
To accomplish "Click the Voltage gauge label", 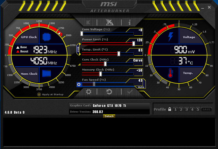I will [x=189, y=37].
